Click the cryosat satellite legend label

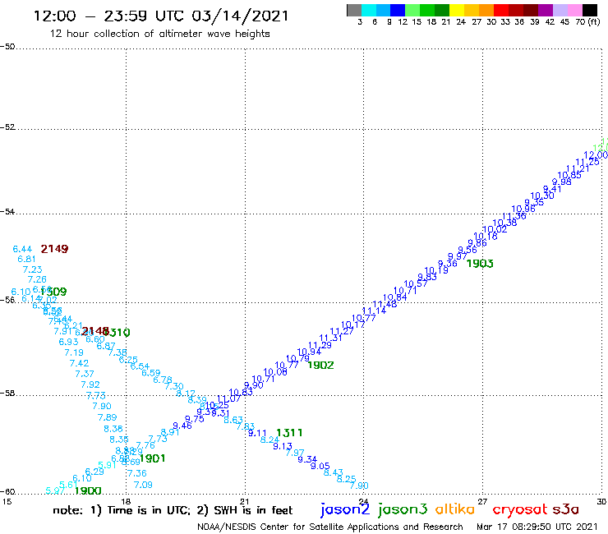520,509
